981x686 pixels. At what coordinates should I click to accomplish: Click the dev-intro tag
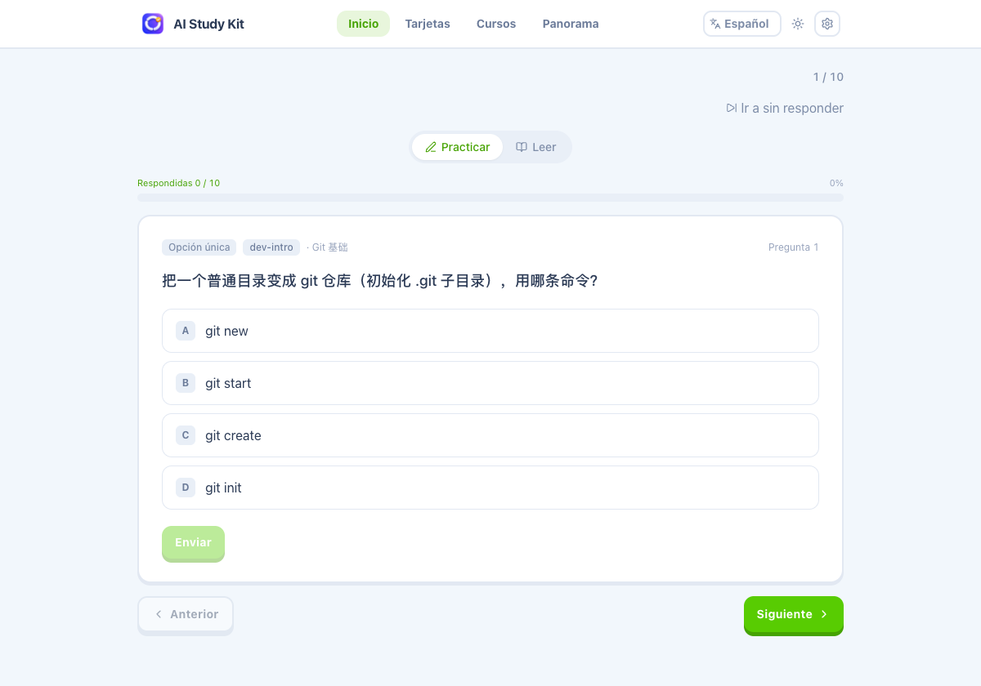point(271,247)
